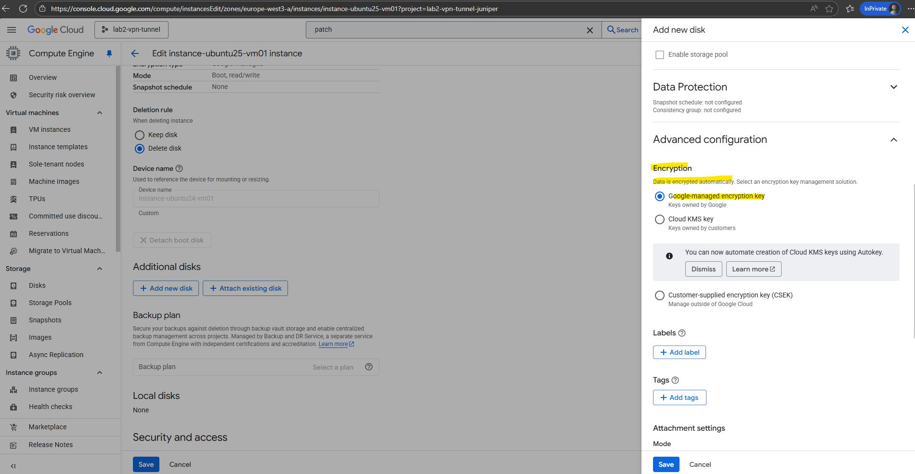Open Backup plan help icon
915x474 pixels.
[x=369, y=367]
